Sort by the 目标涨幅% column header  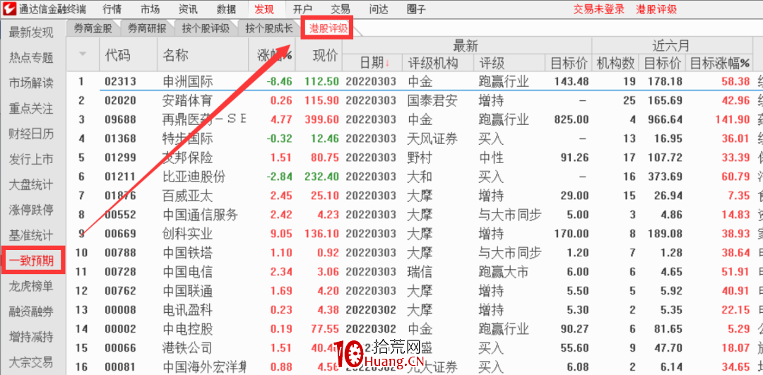click(721, 62)
